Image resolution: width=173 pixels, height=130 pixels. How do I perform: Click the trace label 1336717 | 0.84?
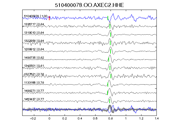pyautogui.click(x=34, y=24)
